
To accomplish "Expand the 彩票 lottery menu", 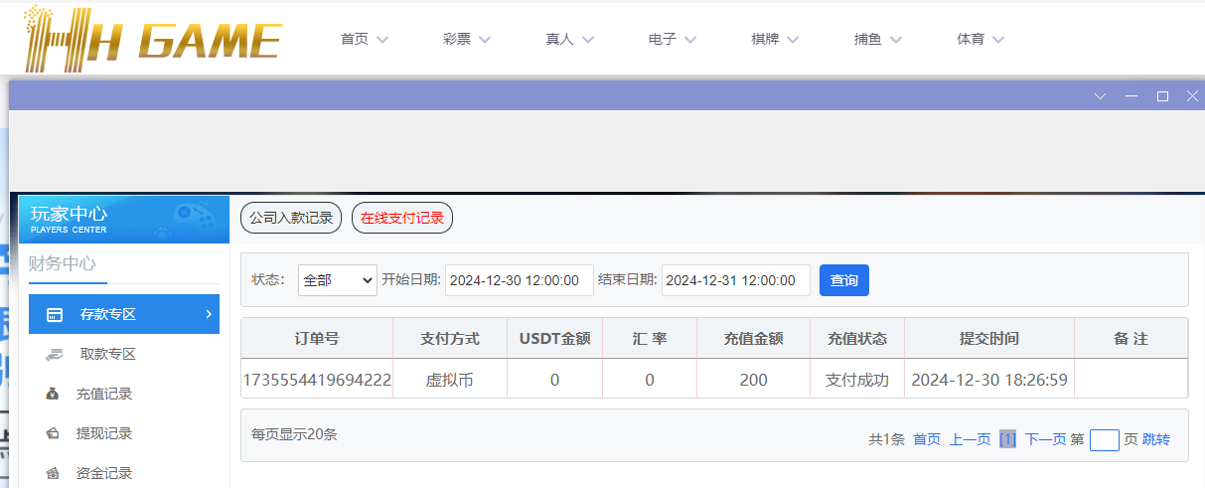I will (467, 40).
